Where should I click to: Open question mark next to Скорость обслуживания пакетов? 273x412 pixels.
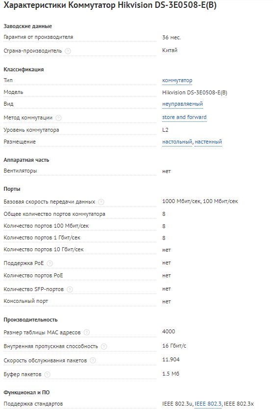[x=93, y=360]
